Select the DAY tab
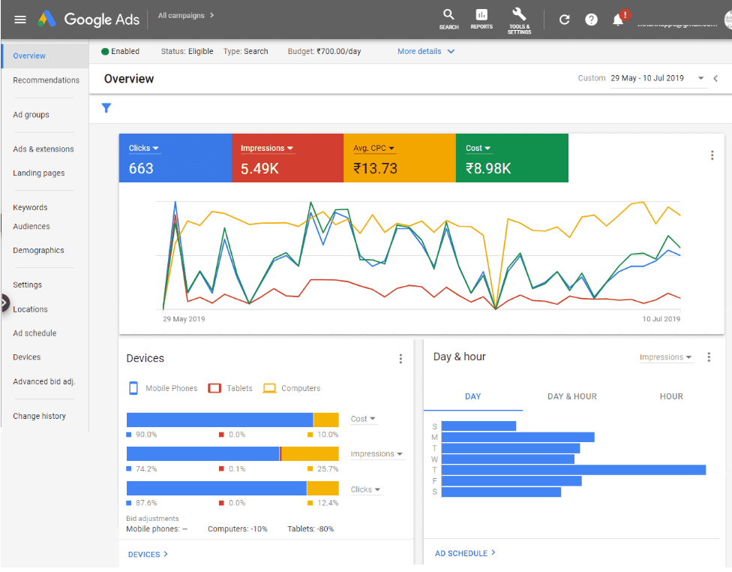Viewport: 732px width, 572px height. (473, 397)
